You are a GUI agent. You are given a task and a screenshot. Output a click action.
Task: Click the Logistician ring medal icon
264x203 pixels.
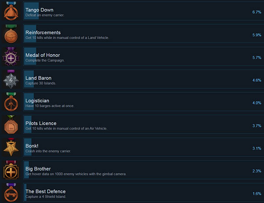[x=11, y=102]
